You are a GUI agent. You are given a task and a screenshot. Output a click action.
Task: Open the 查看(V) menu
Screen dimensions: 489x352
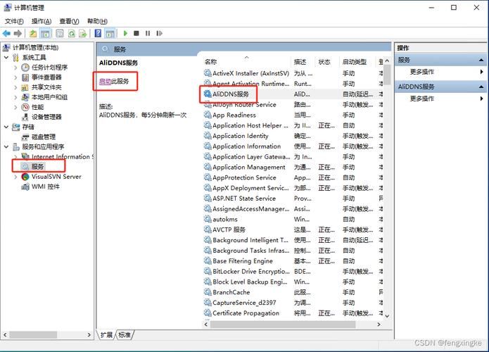[69, 21]
